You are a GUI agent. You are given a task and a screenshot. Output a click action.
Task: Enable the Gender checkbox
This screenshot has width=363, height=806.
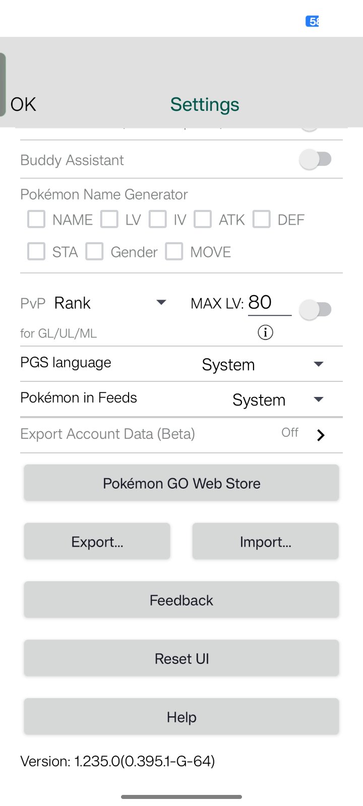[x=94, y=251]
